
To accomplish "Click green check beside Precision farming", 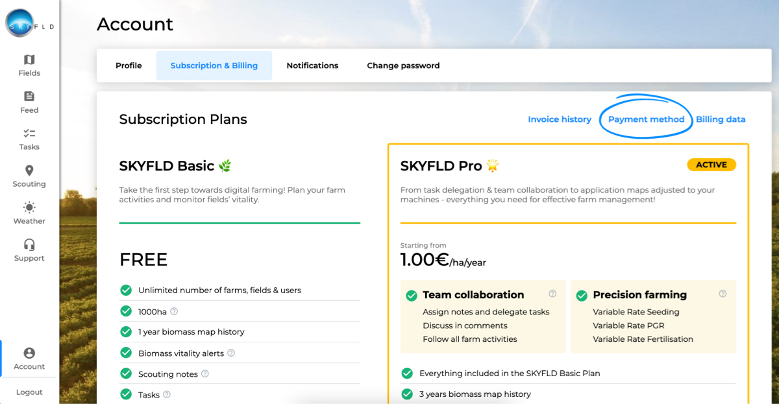I will [x=582, y=296].
